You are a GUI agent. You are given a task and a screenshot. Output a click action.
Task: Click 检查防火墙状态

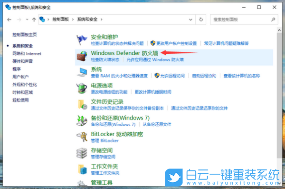click(105, 60)
